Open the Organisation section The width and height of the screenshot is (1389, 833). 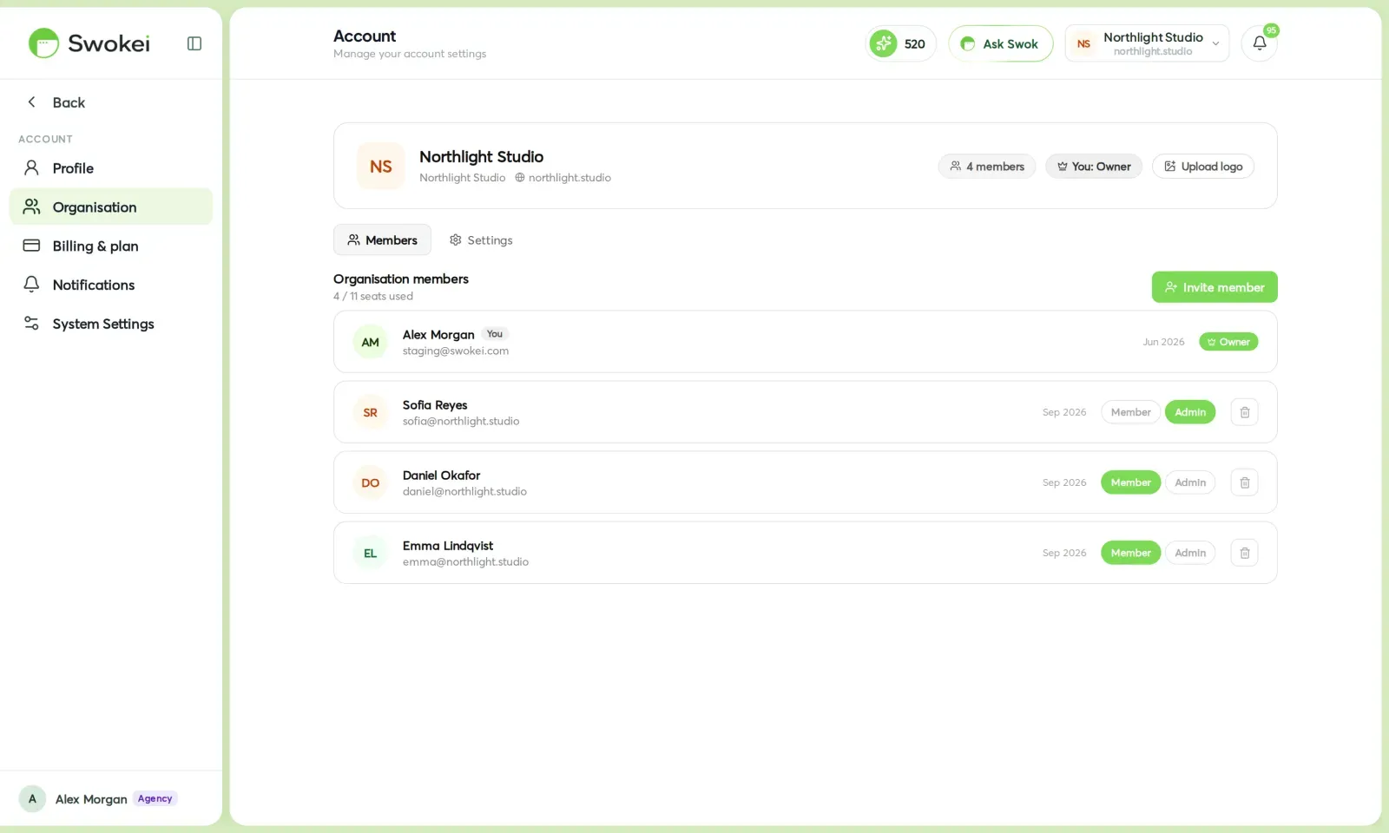(111, 207)
